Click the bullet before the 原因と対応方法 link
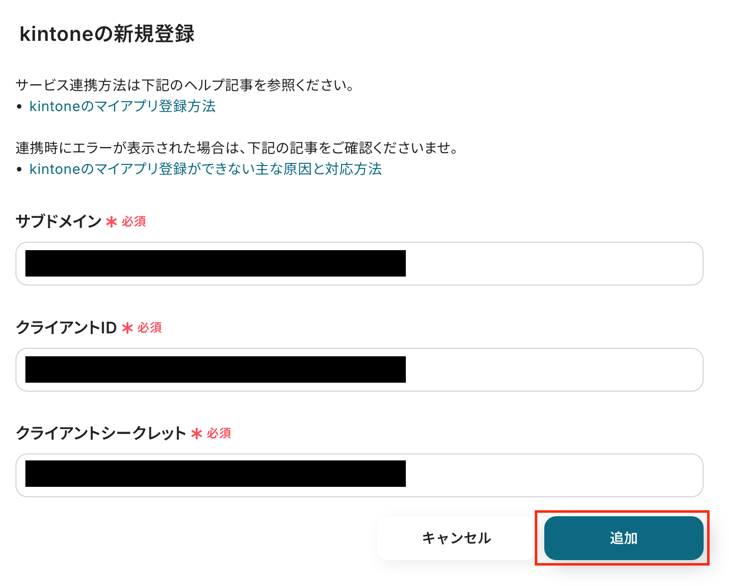The height and width of the screenshot is (586, 729). (19, 169)
